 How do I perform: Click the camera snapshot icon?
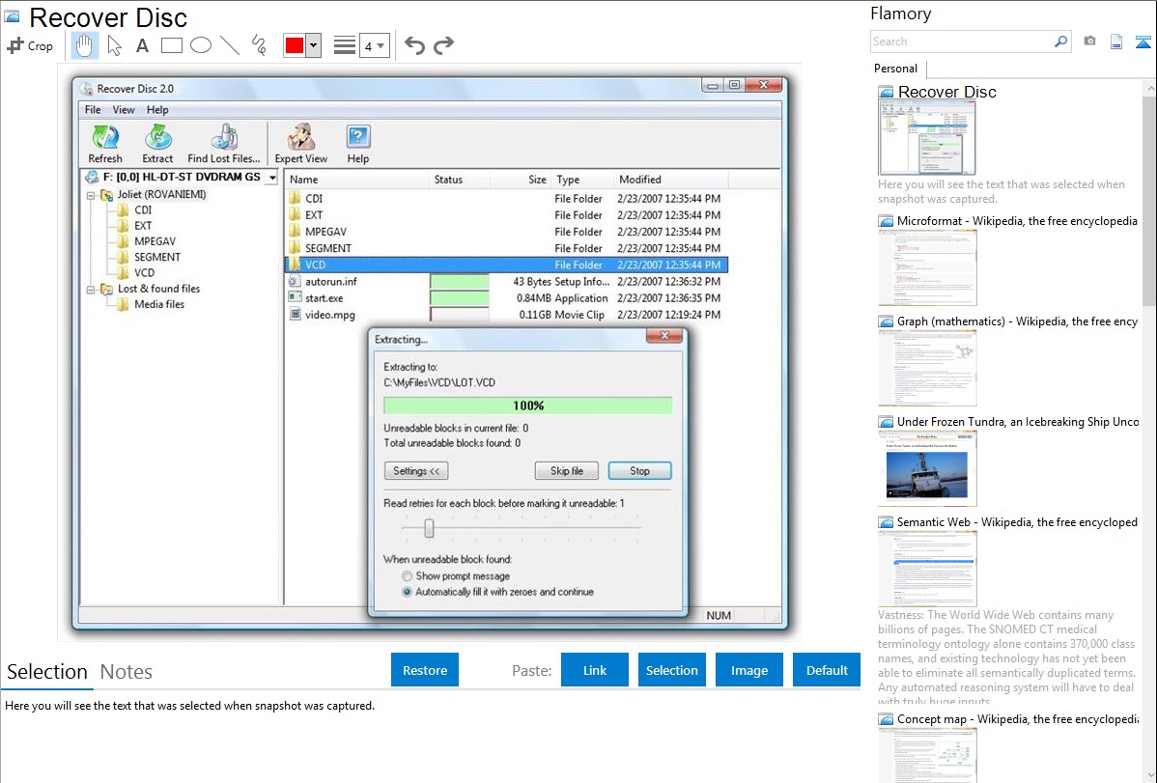coord(1089,42)
